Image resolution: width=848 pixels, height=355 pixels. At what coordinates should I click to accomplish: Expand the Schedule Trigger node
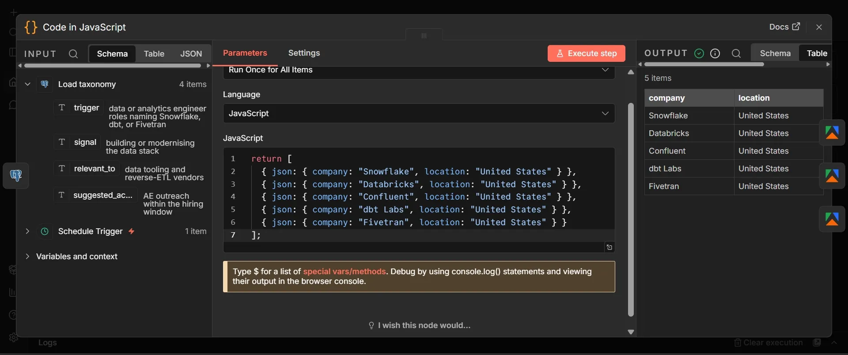click(27, 231)
